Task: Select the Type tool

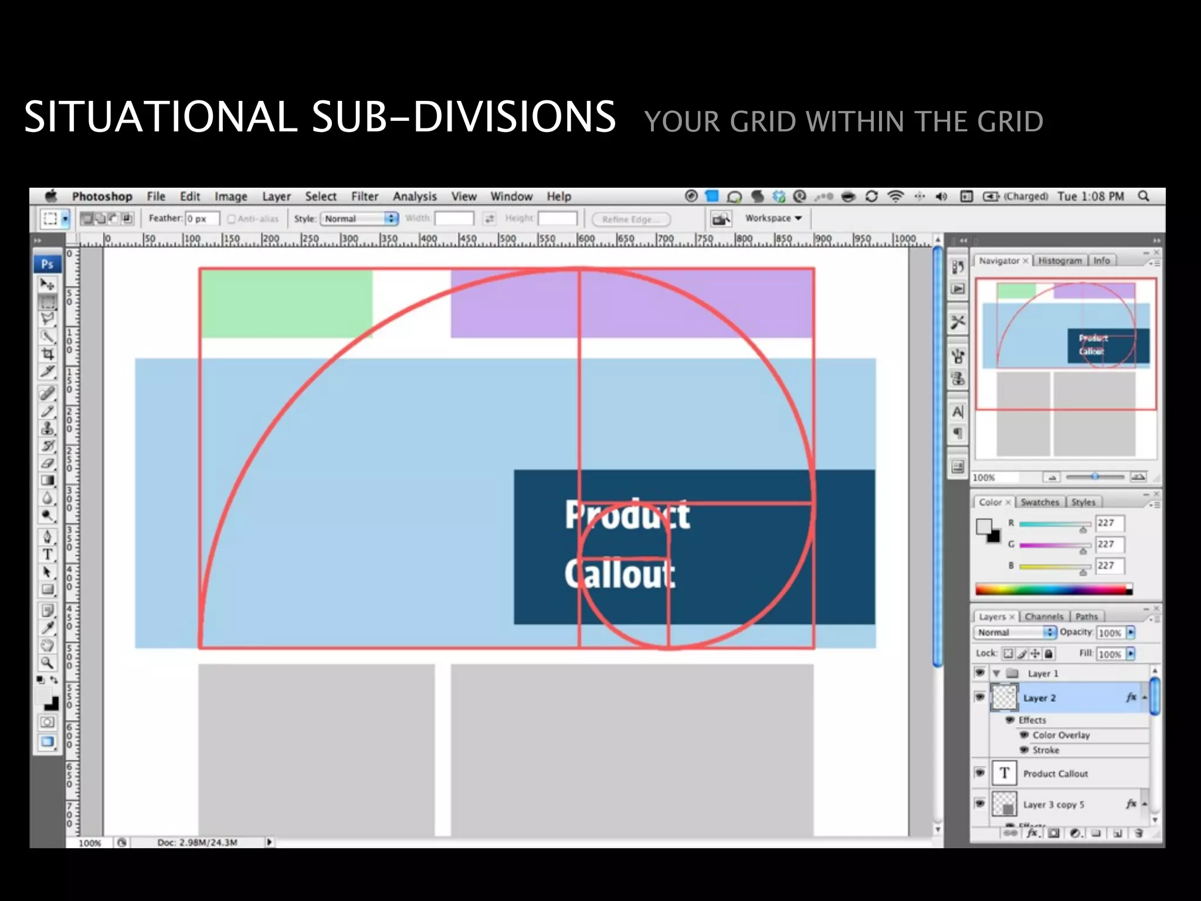Action: click(x=48, y=555)
